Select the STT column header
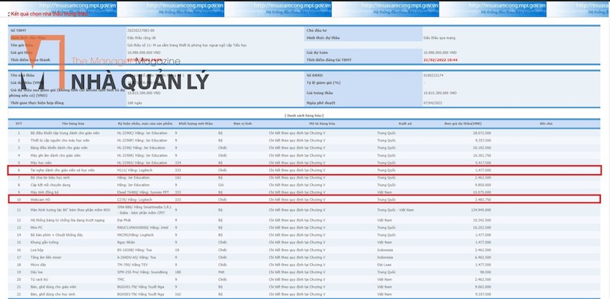The image size is (610, 299). [18, 123]
